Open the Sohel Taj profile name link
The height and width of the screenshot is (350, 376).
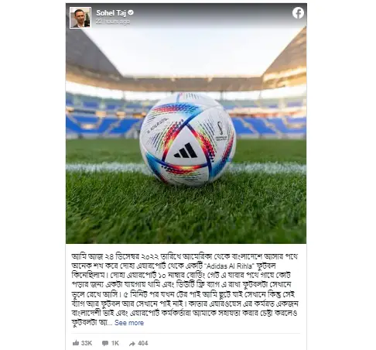pos(111,12)
